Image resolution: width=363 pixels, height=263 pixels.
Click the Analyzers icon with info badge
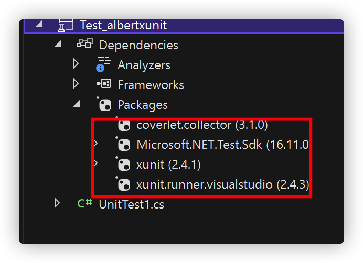(x=103, y=64)
